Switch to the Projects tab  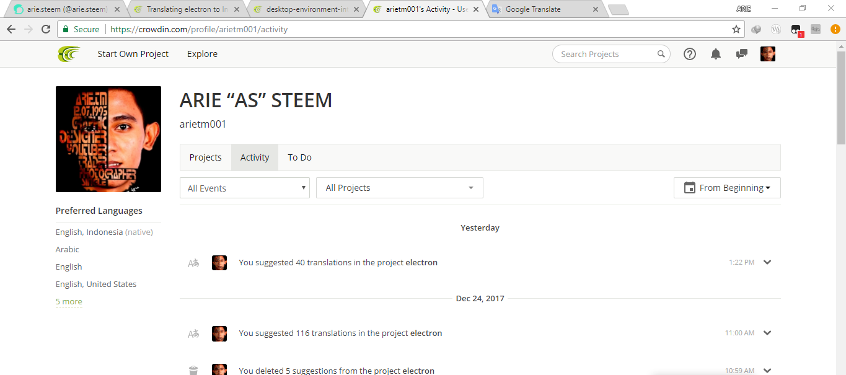click(x=205, y=157)
